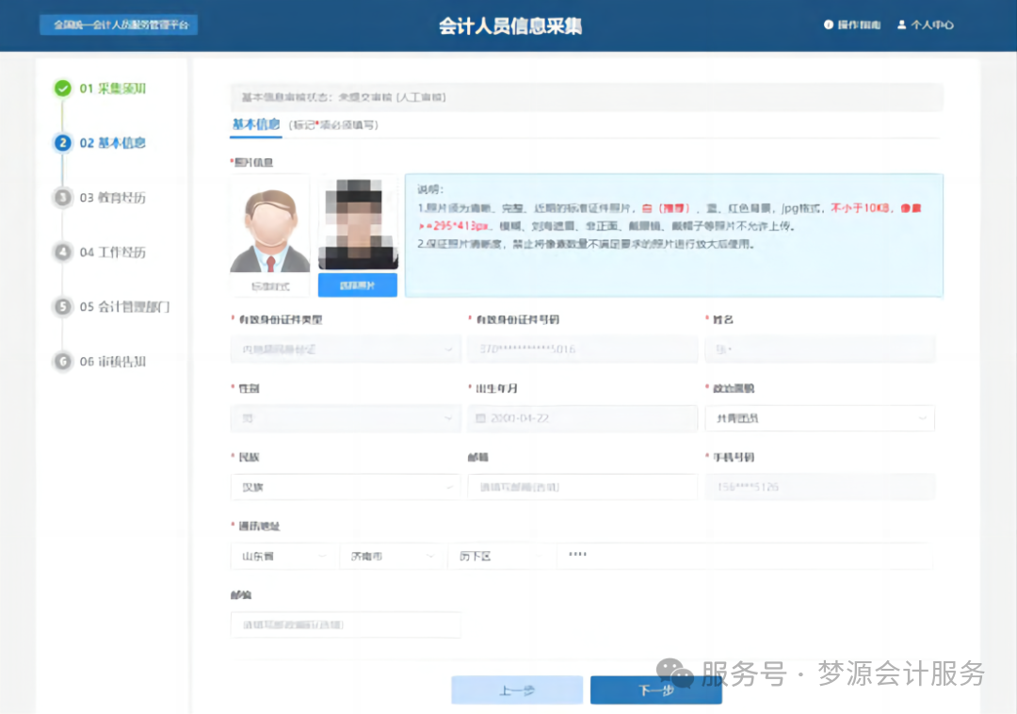Click the 选择照片 upload button
1017x714 pixels.
pyautogui.click(x=357, y=284)
